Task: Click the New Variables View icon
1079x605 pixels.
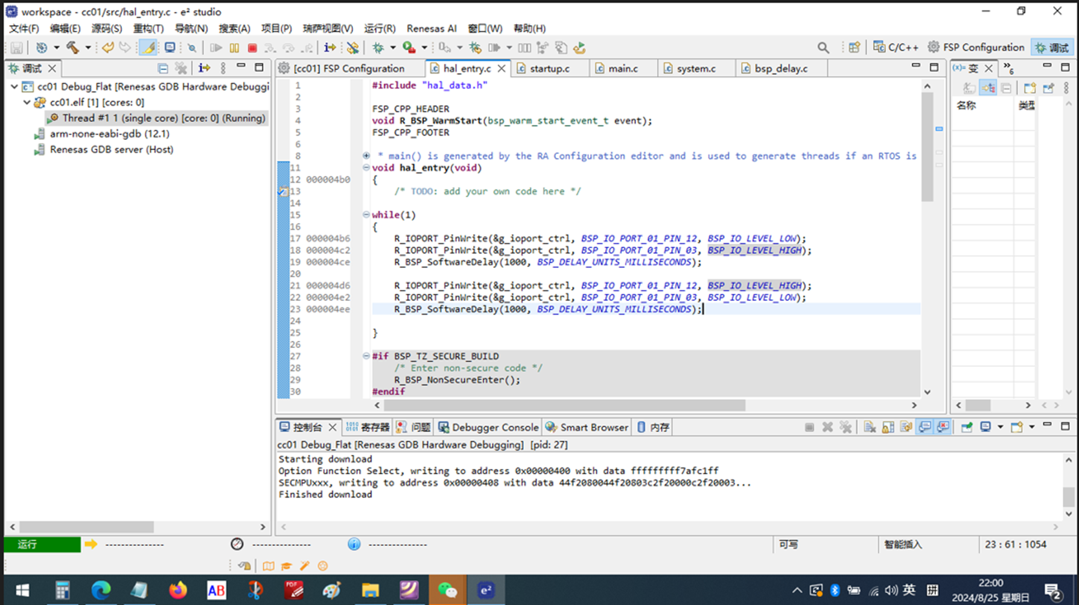Action: pos(1030,88)
